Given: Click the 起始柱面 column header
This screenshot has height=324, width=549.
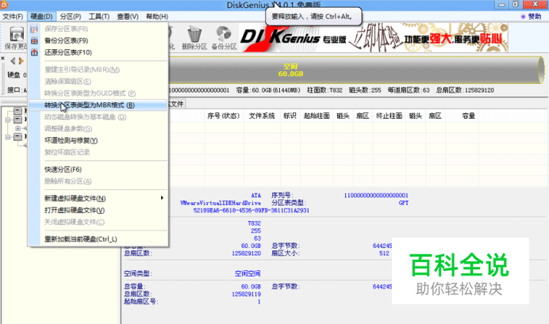Looking at the screenshot, I should pyautogui.click(x=317, y=116).
